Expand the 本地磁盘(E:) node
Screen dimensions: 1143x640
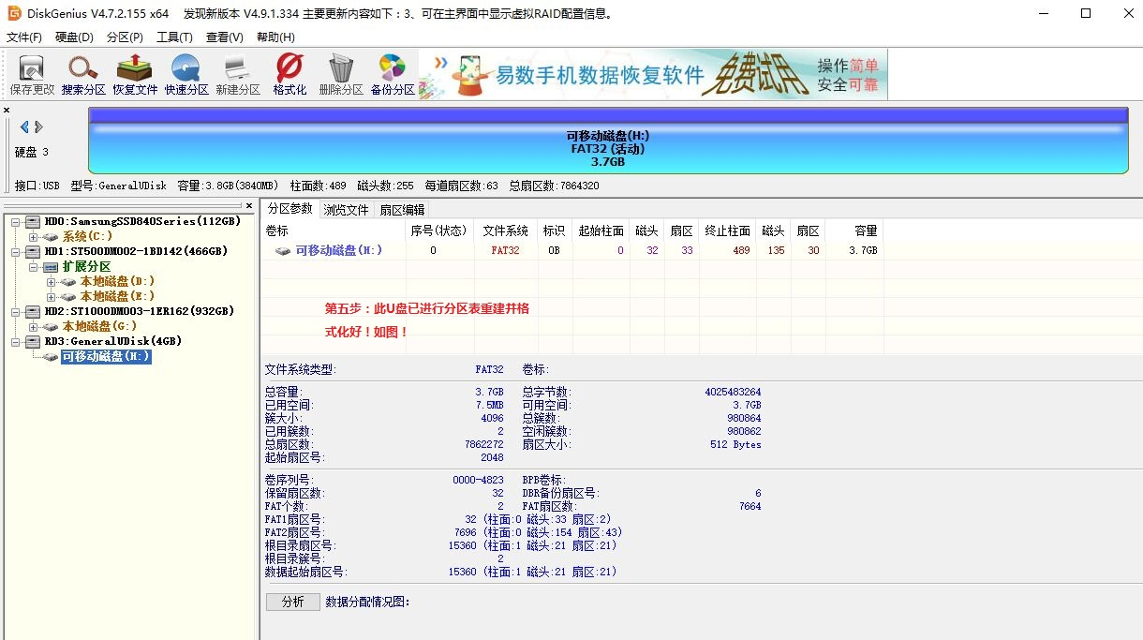[x=52, y=297]
